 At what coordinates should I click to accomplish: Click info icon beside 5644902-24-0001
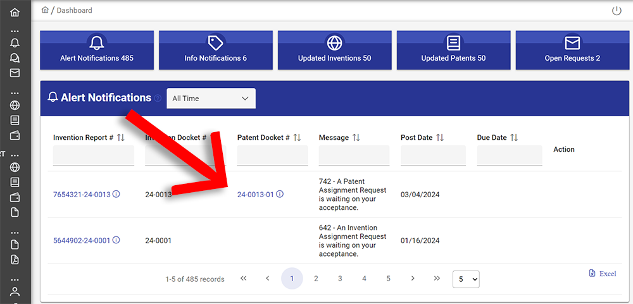click(x=116, y=240)
